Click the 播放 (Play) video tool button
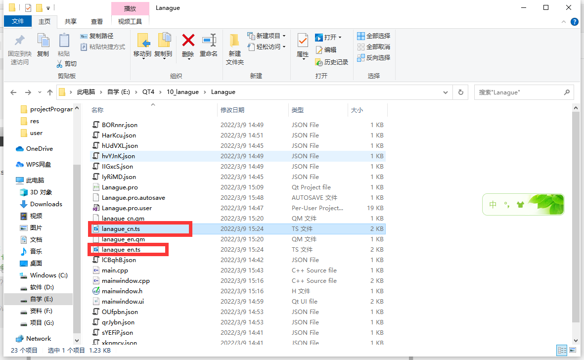Viewport: 584px width, 360px height. (130, 8)
